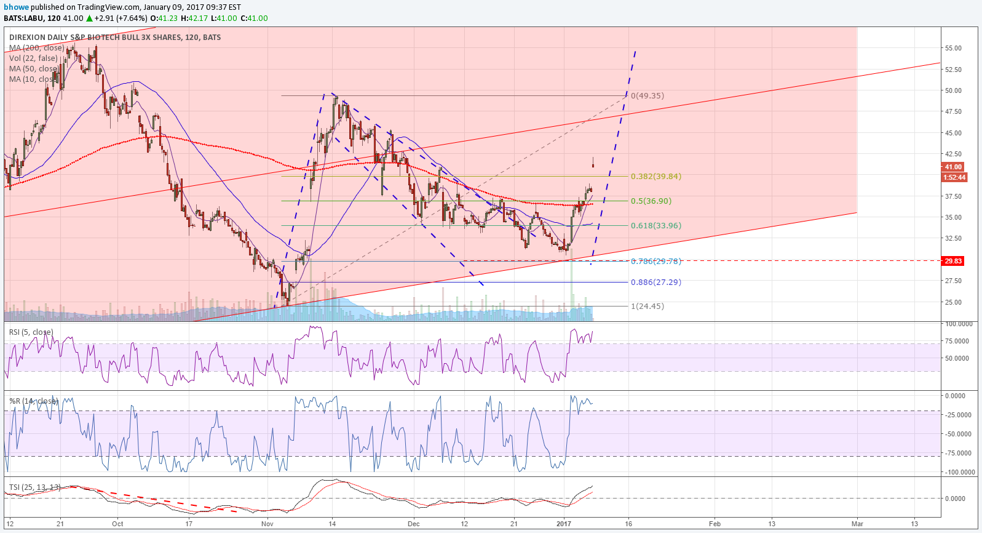Click the 0.886(27.29) Fibonacci level label

coord(656,282)
